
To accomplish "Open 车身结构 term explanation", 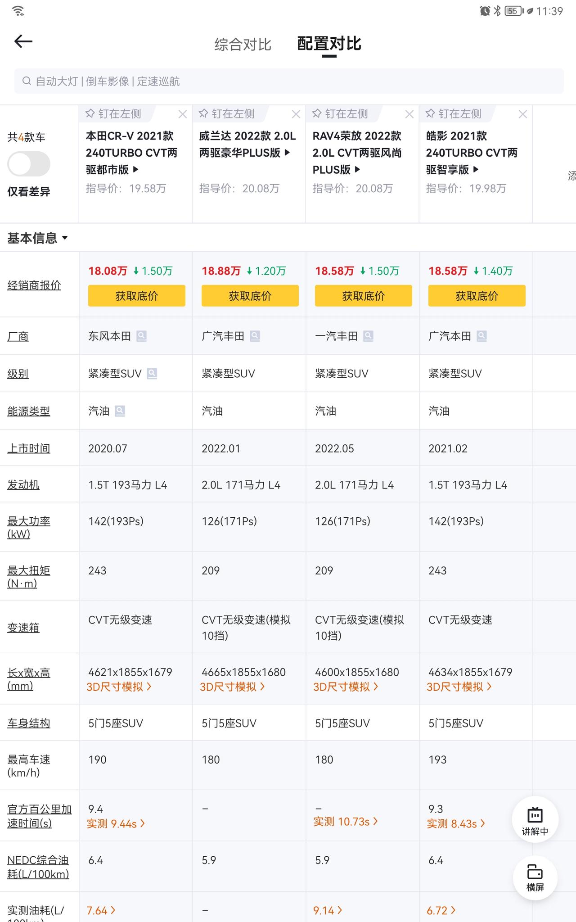I will (x=29, y=723).
